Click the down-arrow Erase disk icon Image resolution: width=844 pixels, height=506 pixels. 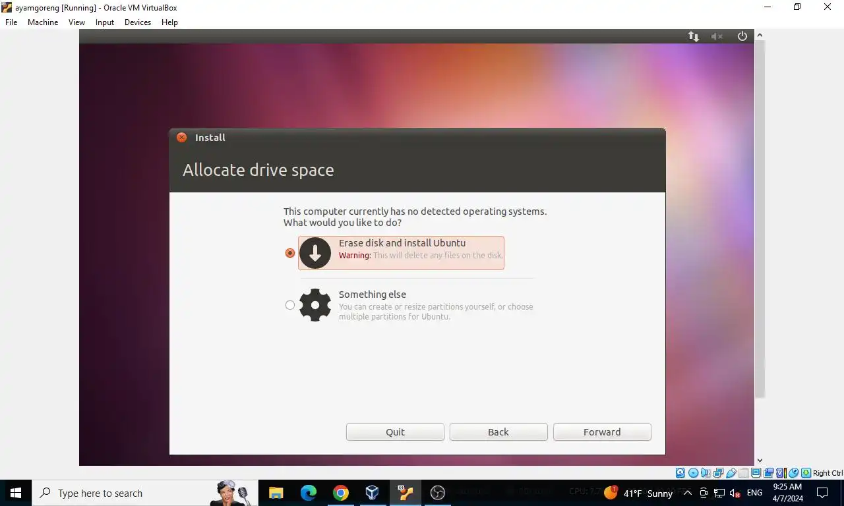(x=315, y=253)
